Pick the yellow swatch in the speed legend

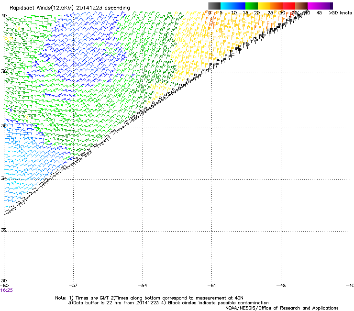pos(264,6)
